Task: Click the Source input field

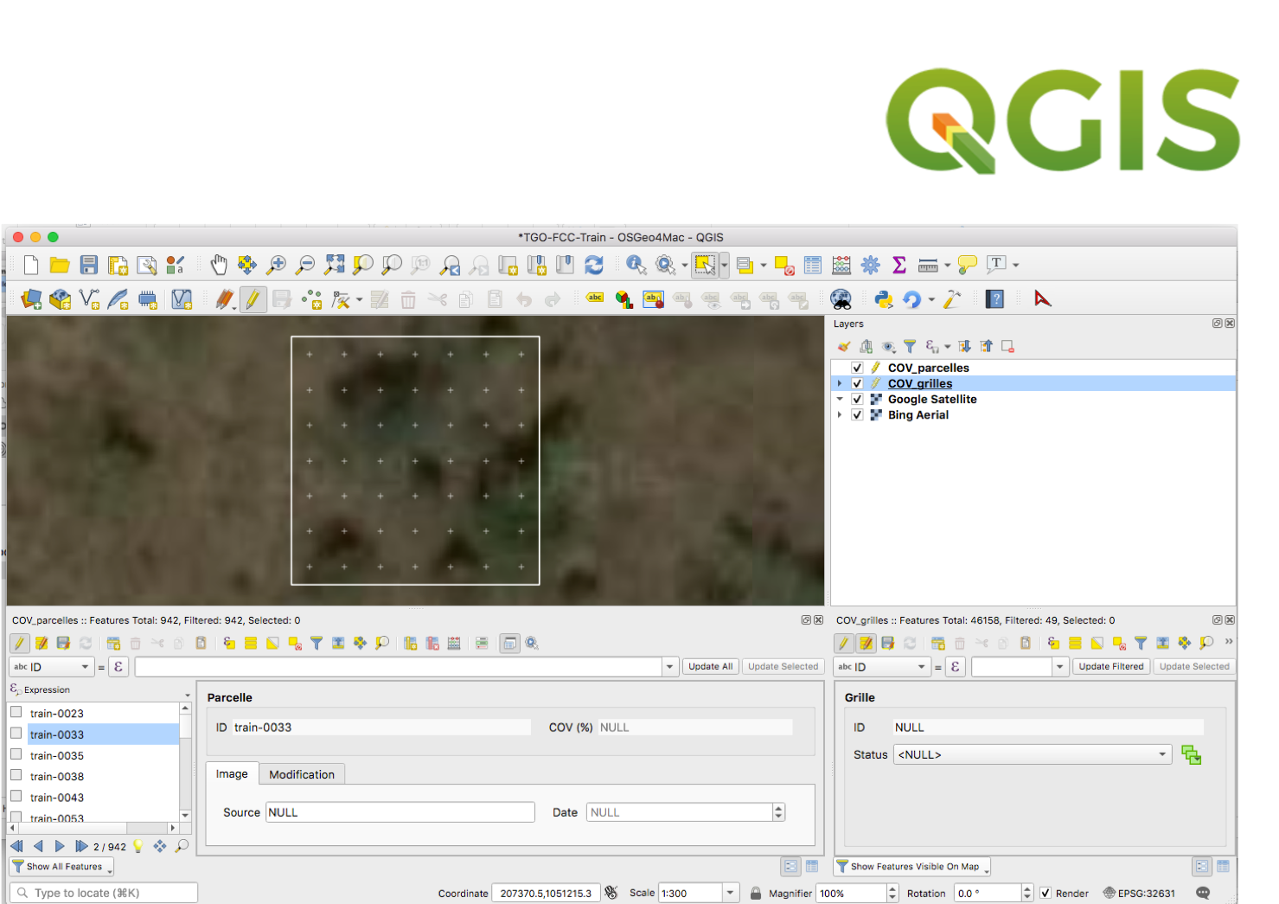Action: click(400, 812)
